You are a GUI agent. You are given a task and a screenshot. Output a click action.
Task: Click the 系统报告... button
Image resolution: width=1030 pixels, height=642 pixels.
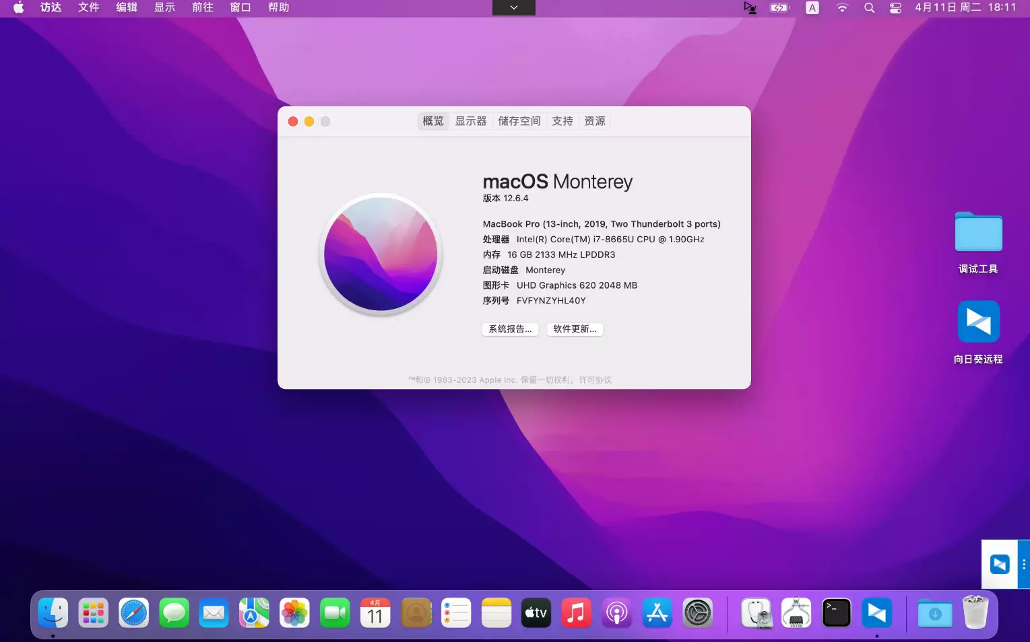(510, 329)
